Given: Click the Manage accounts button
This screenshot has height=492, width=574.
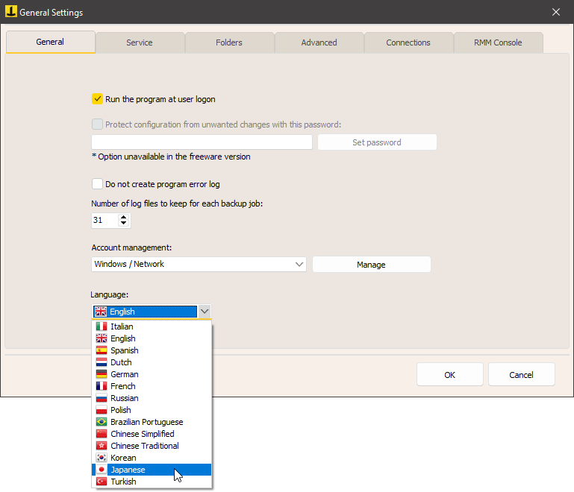Looking at the screenshot, I should pos(371,265).
